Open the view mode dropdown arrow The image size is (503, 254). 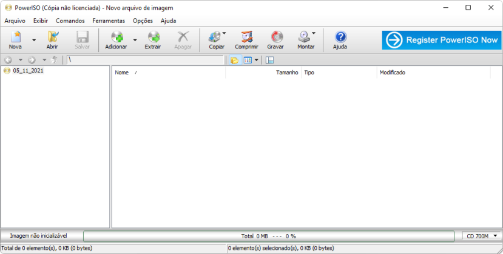point(256,60)
